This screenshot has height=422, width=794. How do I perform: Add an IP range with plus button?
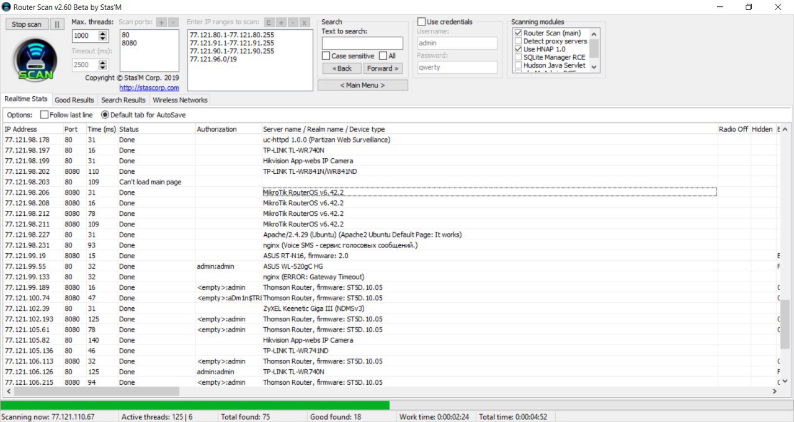[x=281, y=22]
